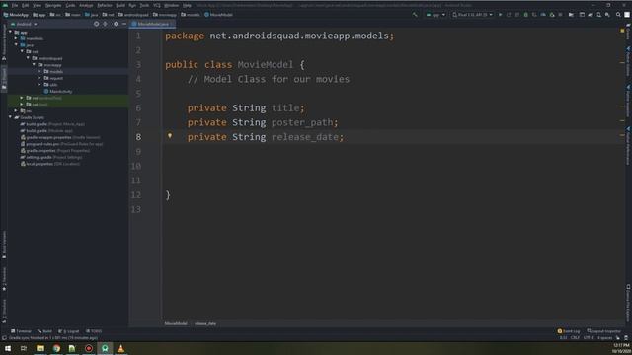Open the Edit menu
Screen dimensions: 632x355
[26, 5]
